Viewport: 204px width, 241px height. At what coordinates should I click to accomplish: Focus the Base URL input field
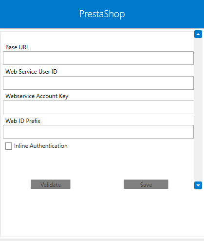(x=98, y=58)
